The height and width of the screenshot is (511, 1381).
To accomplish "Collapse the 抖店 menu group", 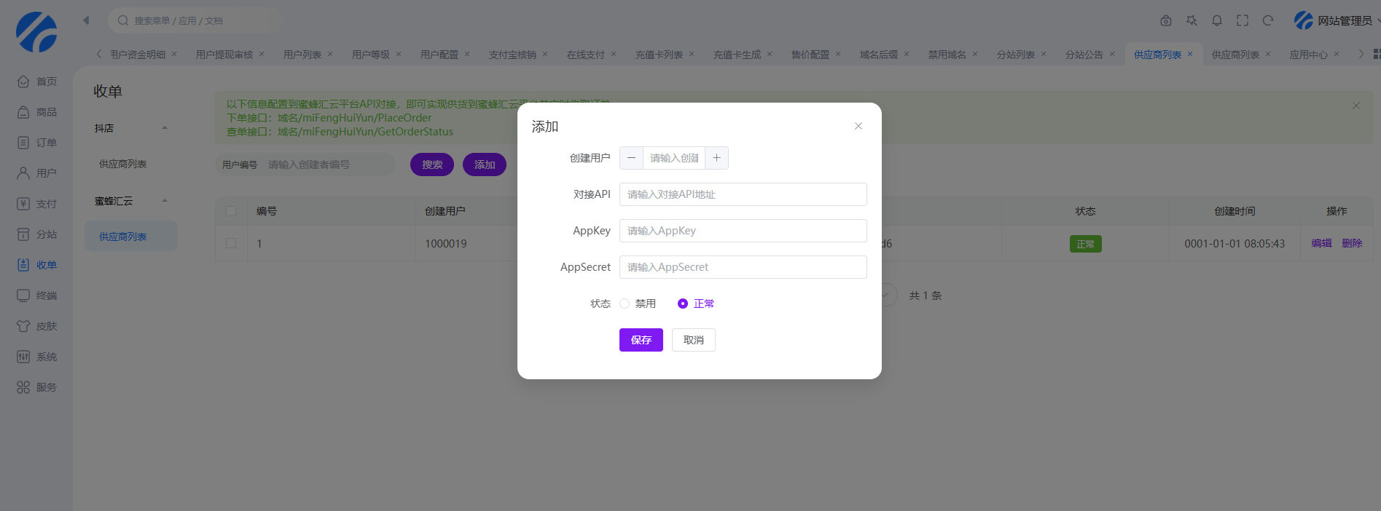I will pyautogui.click(x=165, y=128).
